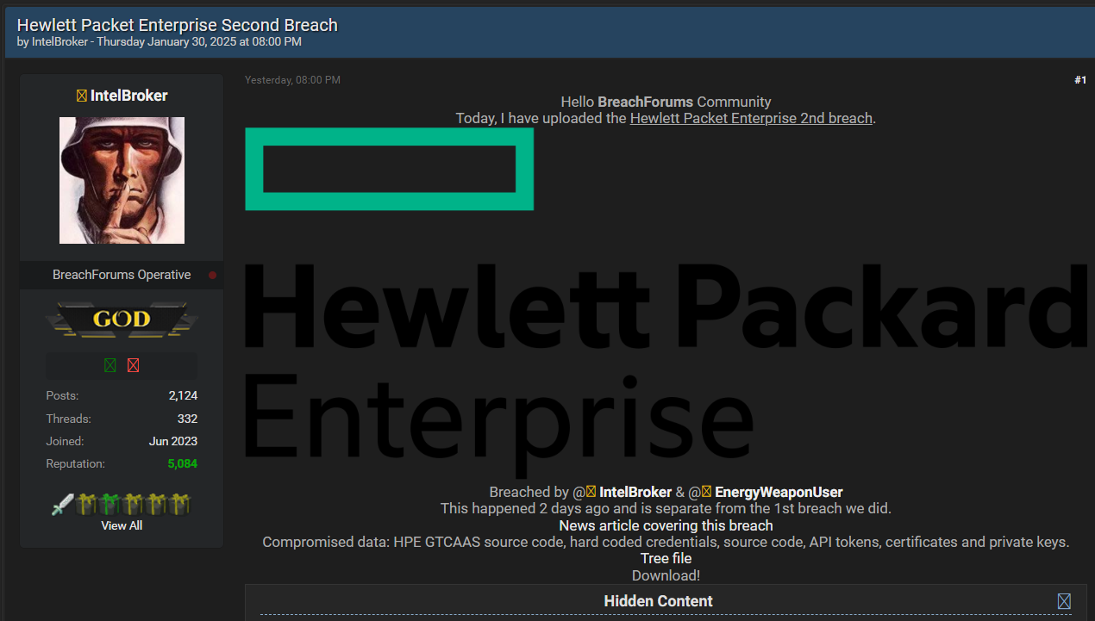
Task: Click the red offline status dot
Action: [x=212, y=276]
